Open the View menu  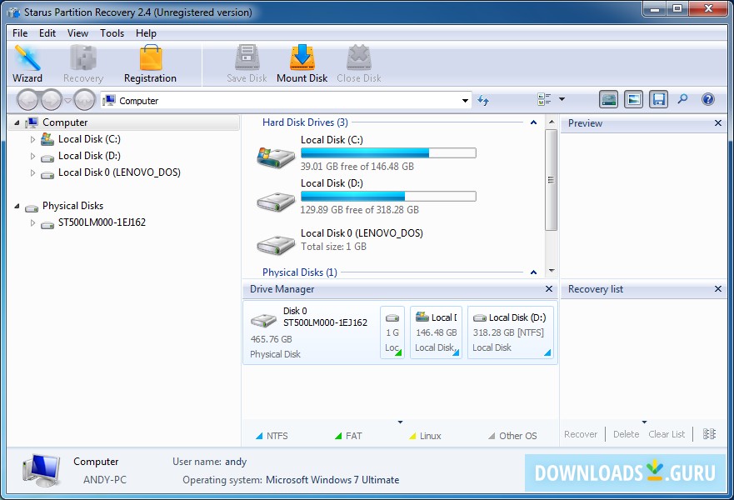pyautogui.click(x=77, y=33)
